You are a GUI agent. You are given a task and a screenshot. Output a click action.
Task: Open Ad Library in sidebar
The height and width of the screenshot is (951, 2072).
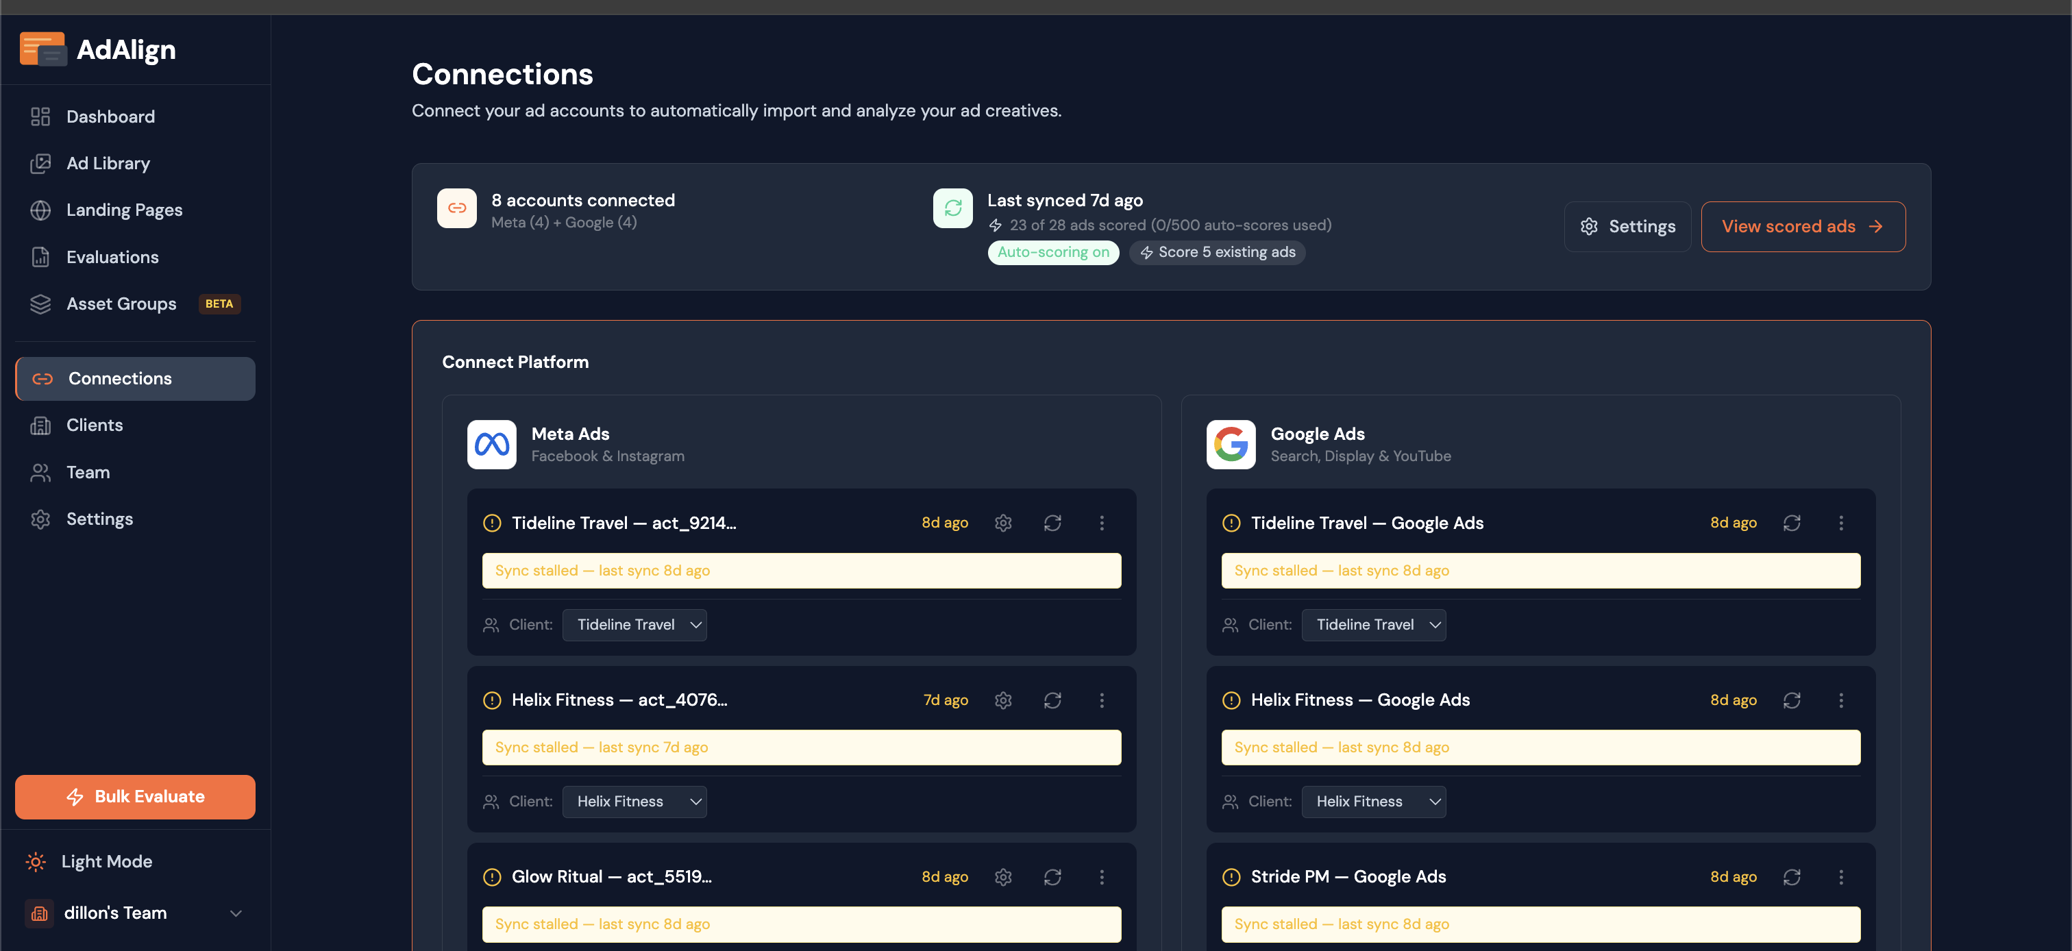(x=135, y=163)
